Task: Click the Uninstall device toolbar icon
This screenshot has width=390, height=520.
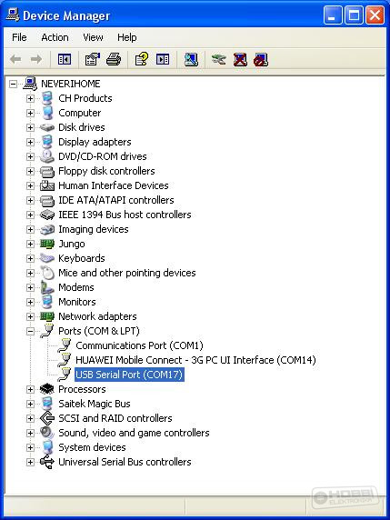Action: click(x=240, y=60)
